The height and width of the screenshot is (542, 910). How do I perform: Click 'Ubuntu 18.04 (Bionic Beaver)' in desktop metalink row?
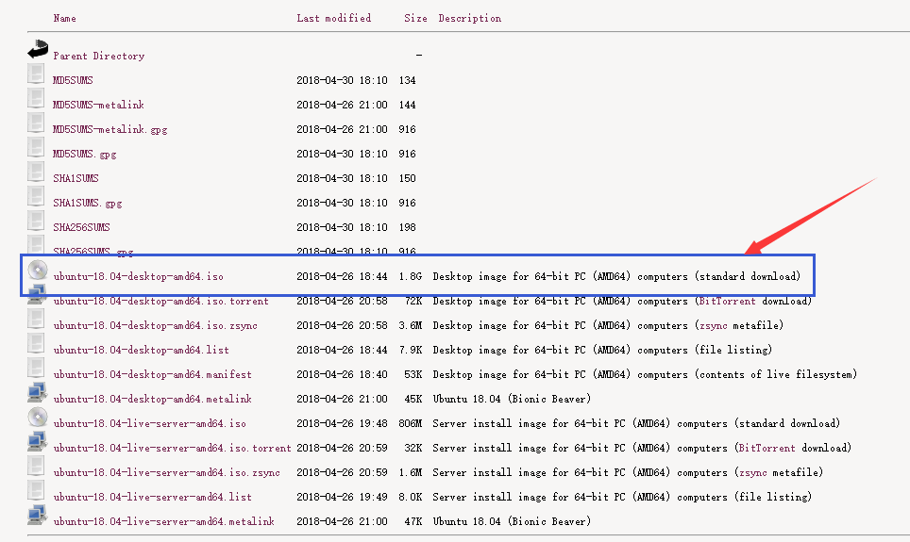pyautogui.click(x=512, y=399)
